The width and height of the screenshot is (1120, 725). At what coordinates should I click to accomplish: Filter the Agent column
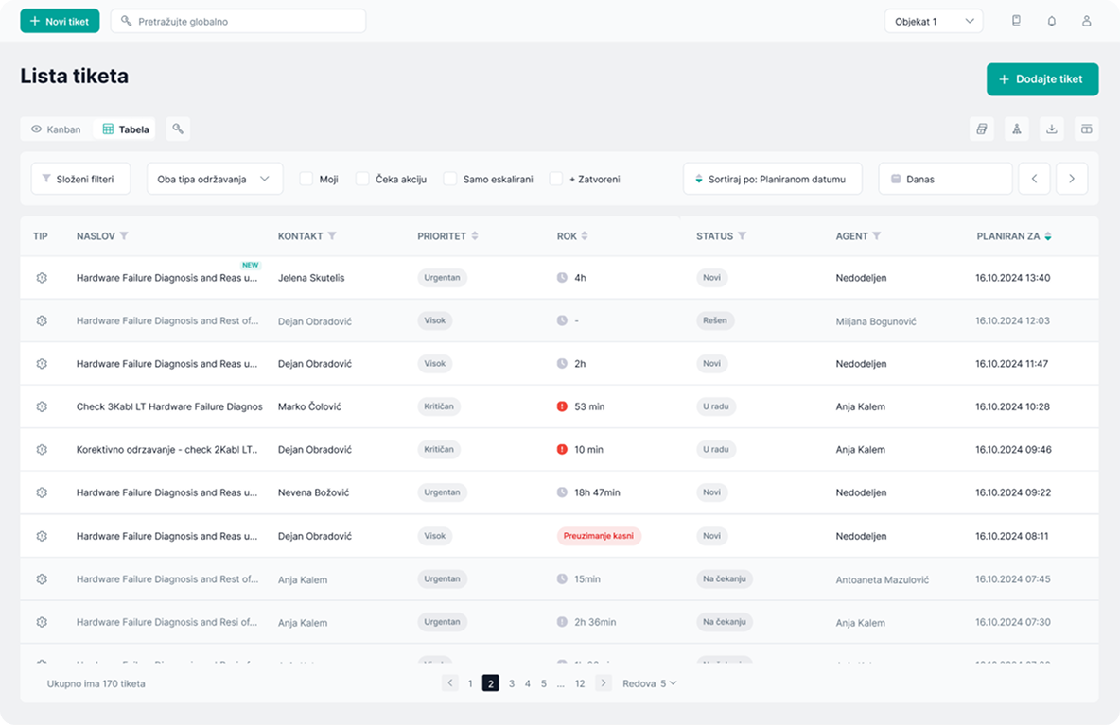pyautogui.click(x=877, y=236)
